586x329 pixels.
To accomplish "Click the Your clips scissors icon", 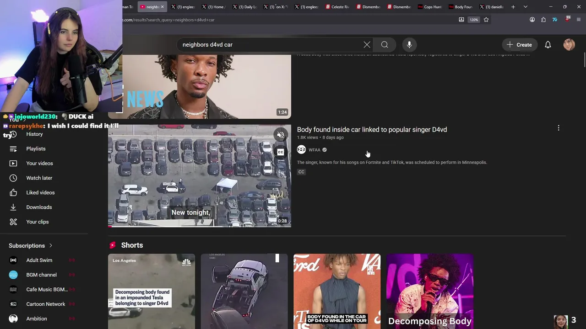I will coord(13,222).
